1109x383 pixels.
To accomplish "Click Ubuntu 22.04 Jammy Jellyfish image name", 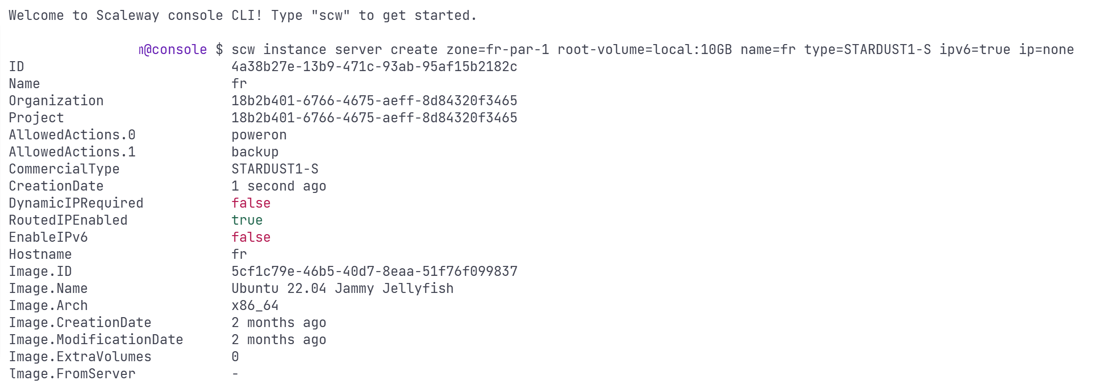I will [342, 289].
